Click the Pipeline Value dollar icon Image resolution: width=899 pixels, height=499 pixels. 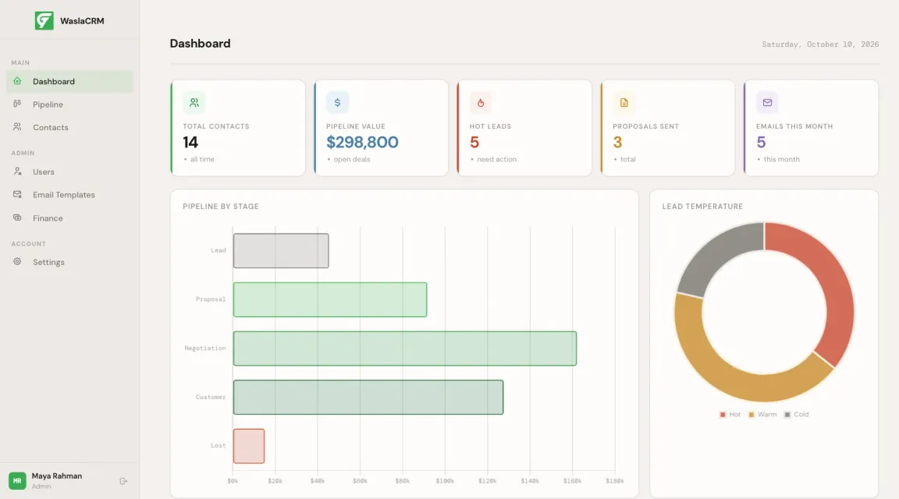coord(337,103)
